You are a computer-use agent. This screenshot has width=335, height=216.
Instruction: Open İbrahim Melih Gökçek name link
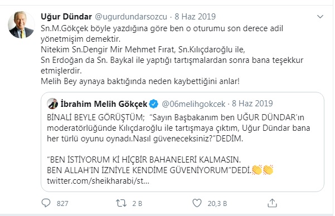(104, 104)
